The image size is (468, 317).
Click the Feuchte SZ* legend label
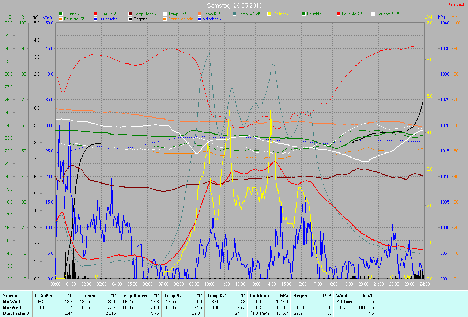coord(388,14)
